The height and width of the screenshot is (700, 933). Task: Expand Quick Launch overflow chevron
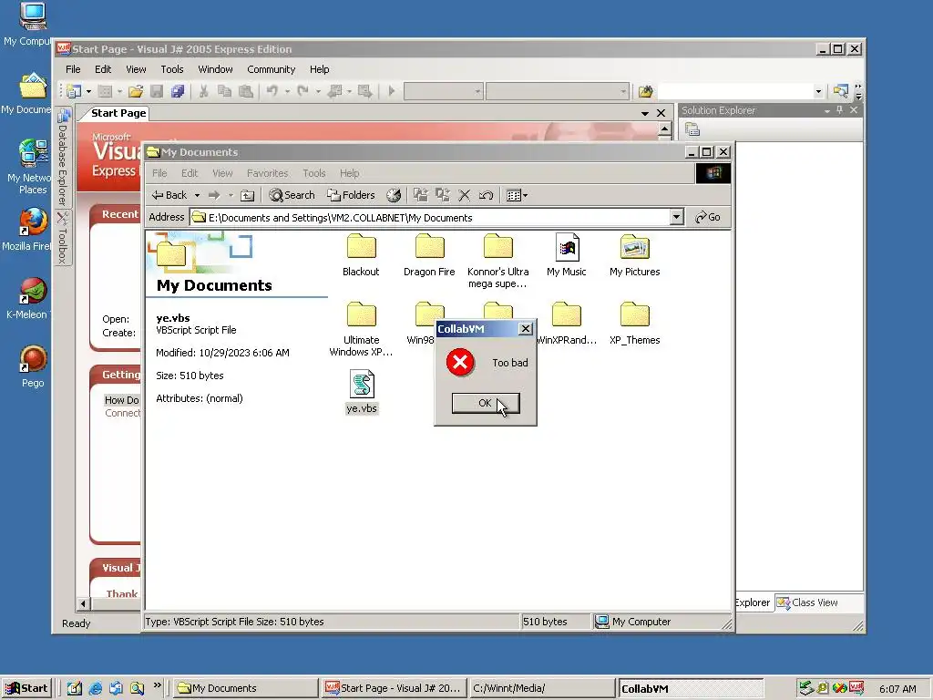tap(157, 685)
